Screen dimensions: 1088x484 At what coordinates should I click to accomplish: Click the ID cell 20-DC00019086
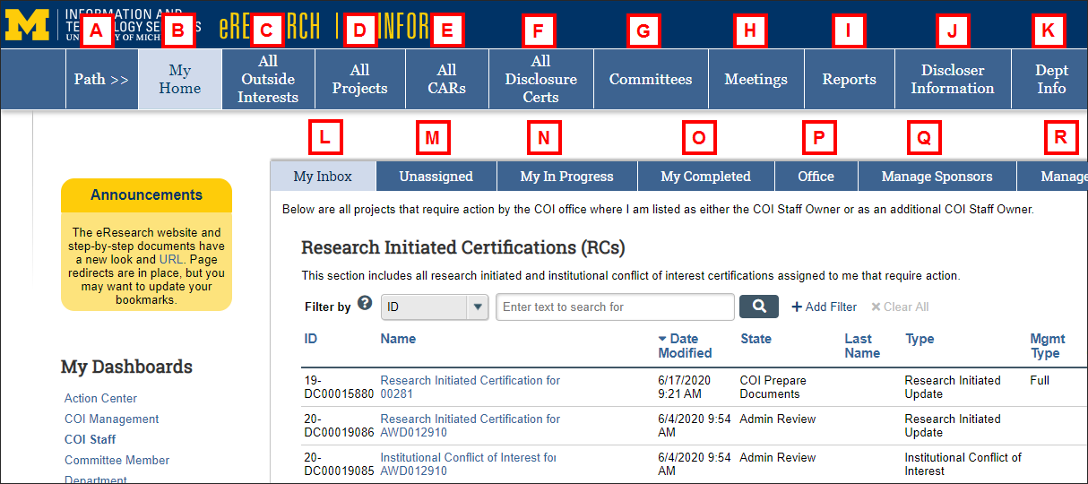tap(339, 426)
